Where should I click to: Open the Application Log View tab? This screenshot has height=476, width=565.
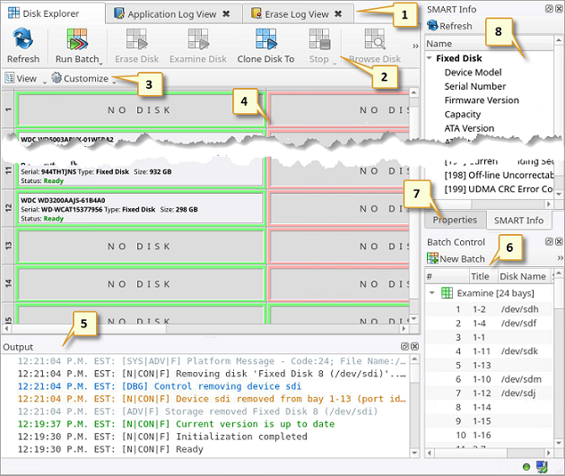172,14
